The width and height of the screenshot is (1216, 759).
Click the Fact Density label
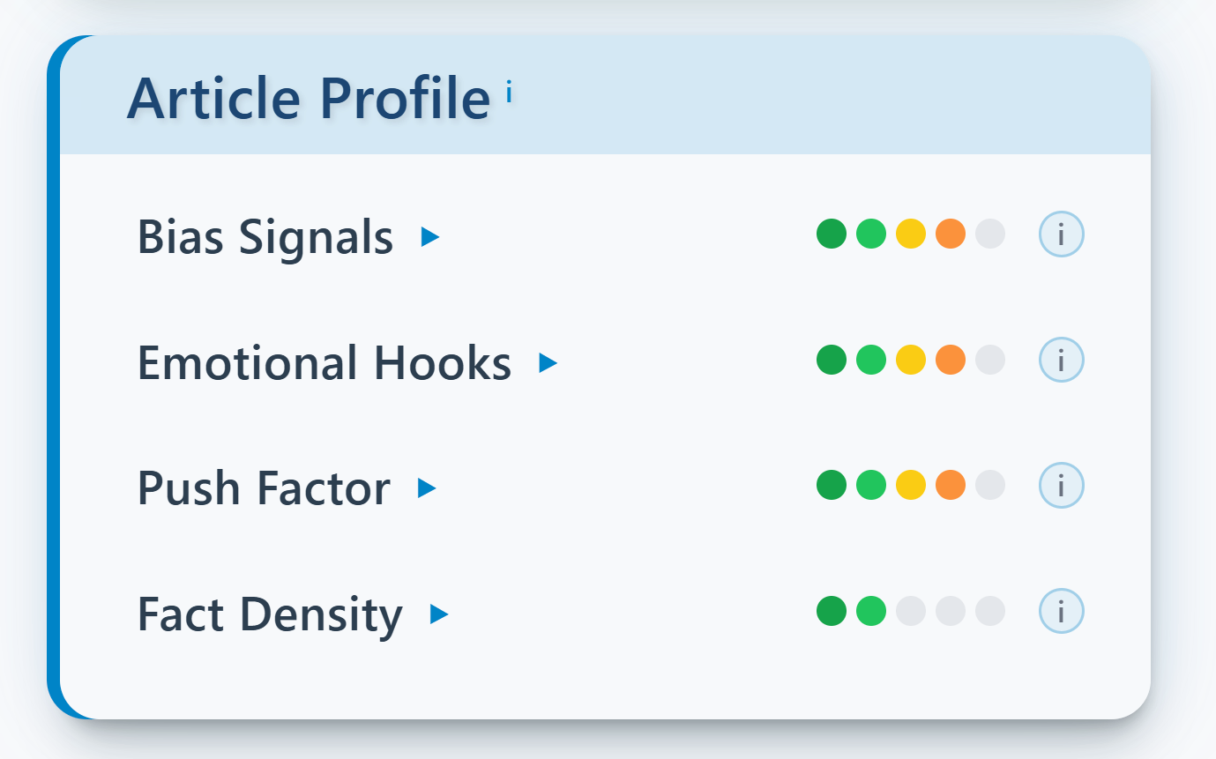tap(269, 613)
